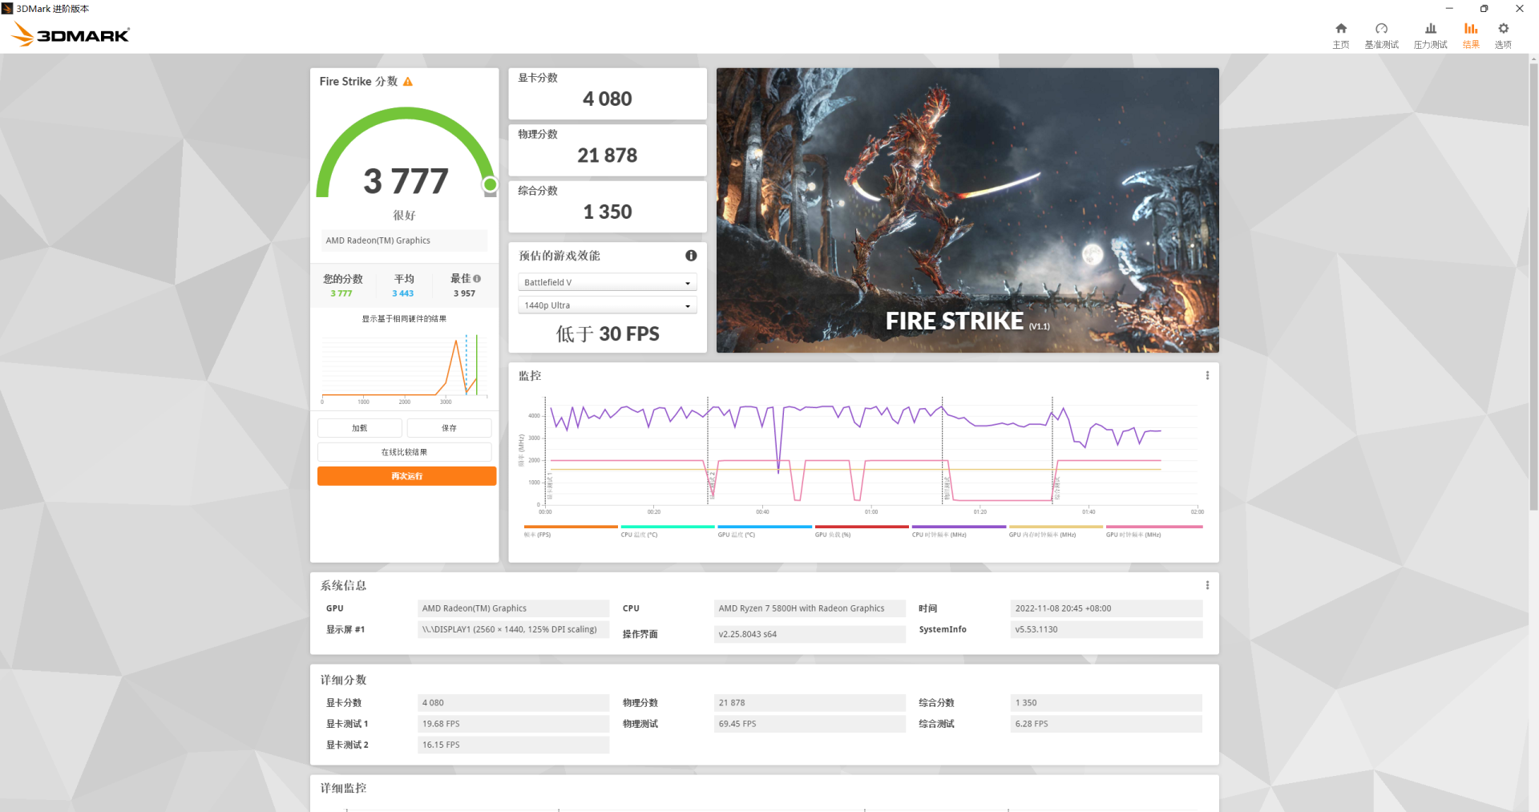
Task: Click the 综合测试 value 6.28 FPS
Action: point(1106,724)
